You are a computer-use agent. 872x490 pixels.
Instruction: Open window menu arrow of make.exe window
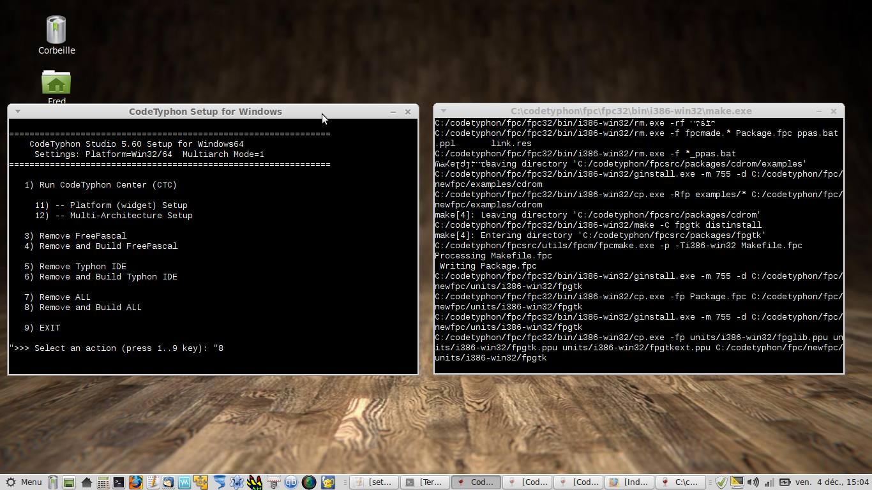[x=443, y=111]
